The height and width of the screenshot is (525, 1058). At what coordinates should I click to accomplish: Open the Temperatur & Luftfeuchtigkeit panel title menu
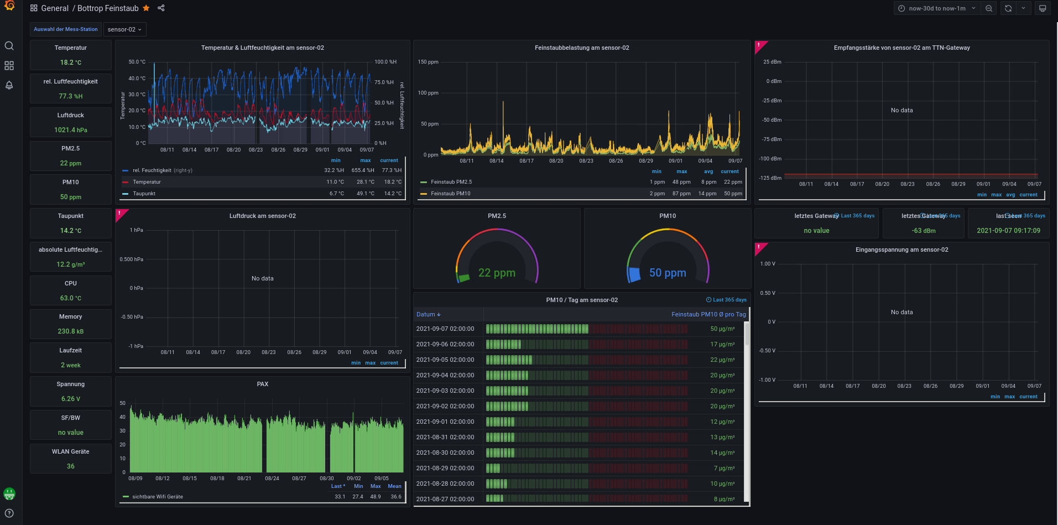click(x=263, y=48)
